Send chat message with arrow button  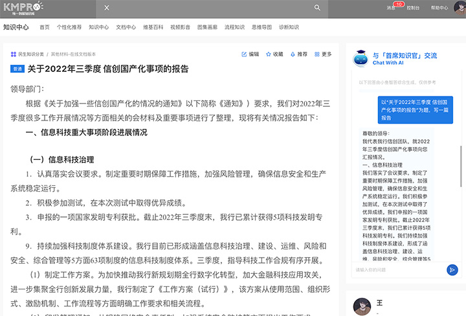452,270
